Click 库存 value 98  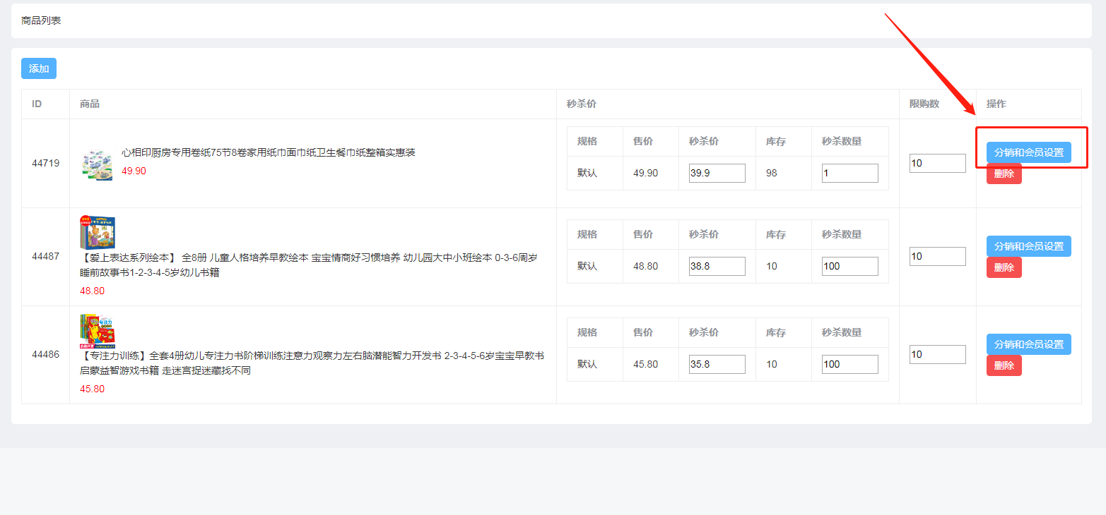point(772,173)
